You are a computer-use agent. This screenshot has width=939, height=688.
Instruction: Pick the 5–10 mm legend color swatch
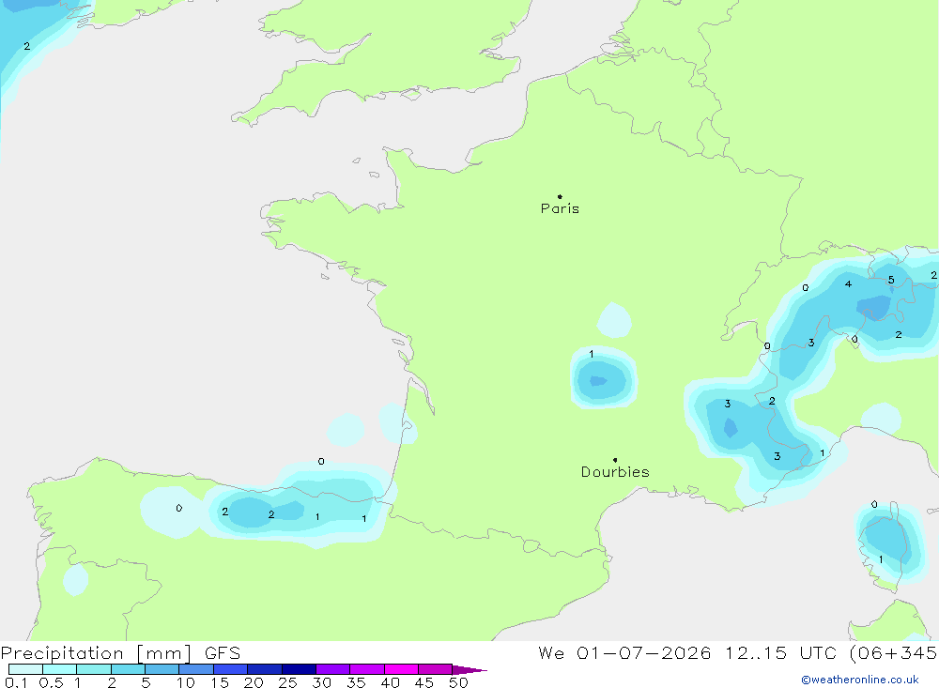[162, 669]
